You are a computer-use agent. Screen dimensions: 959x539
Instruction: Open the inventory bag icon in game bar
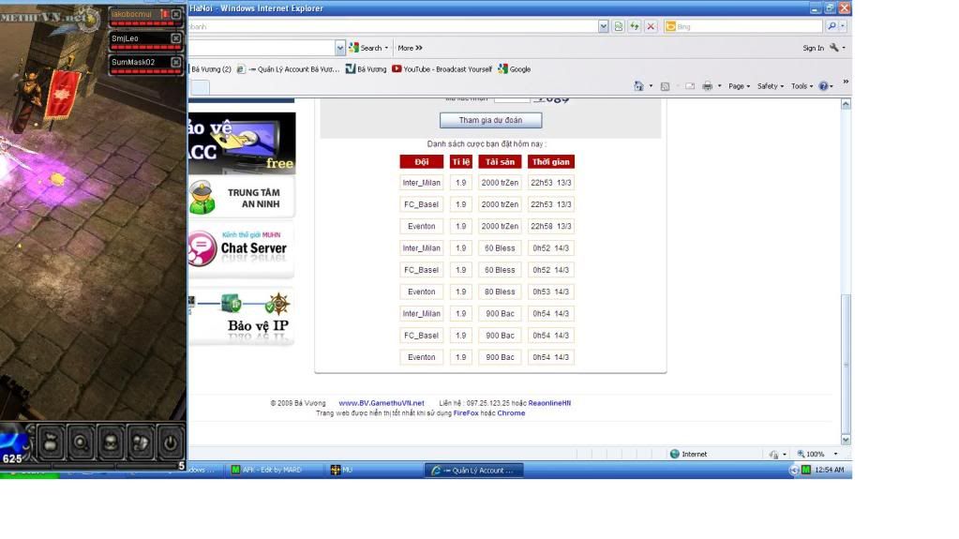(x=51, y=442)
